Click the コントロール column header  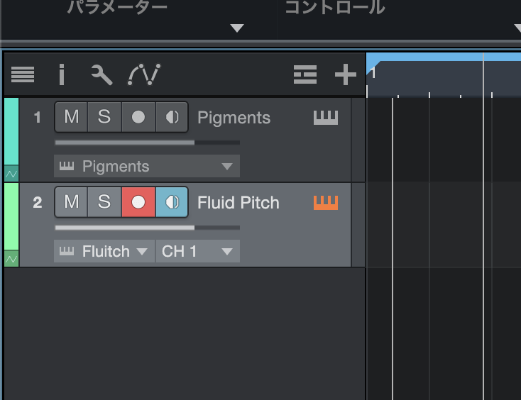click(x=334, y=9)
